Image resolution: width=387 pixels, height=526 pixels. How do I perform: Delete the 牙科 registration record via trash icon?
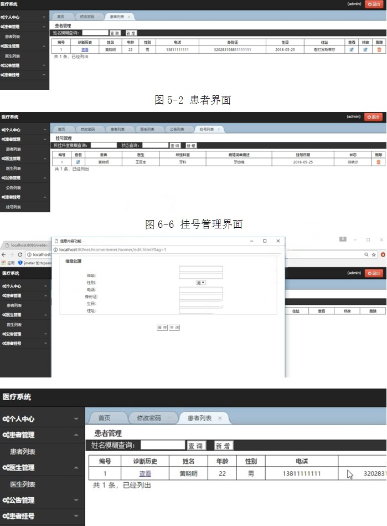click(379, 162)
